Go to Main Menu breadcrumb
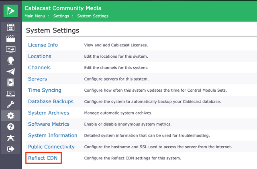This screenshot has height=169, width=257. click(35, 16)
